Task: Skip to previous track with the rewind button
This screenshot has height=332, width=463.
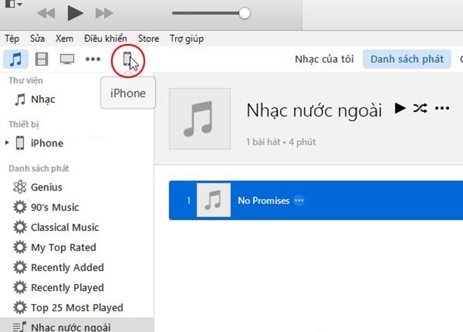Action: pos(46,13)
